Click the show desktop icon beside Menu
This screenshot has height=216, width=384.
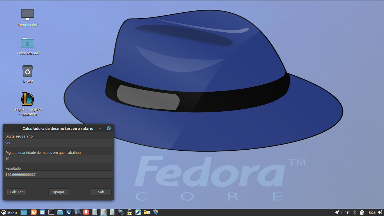(x=24, y=212)
